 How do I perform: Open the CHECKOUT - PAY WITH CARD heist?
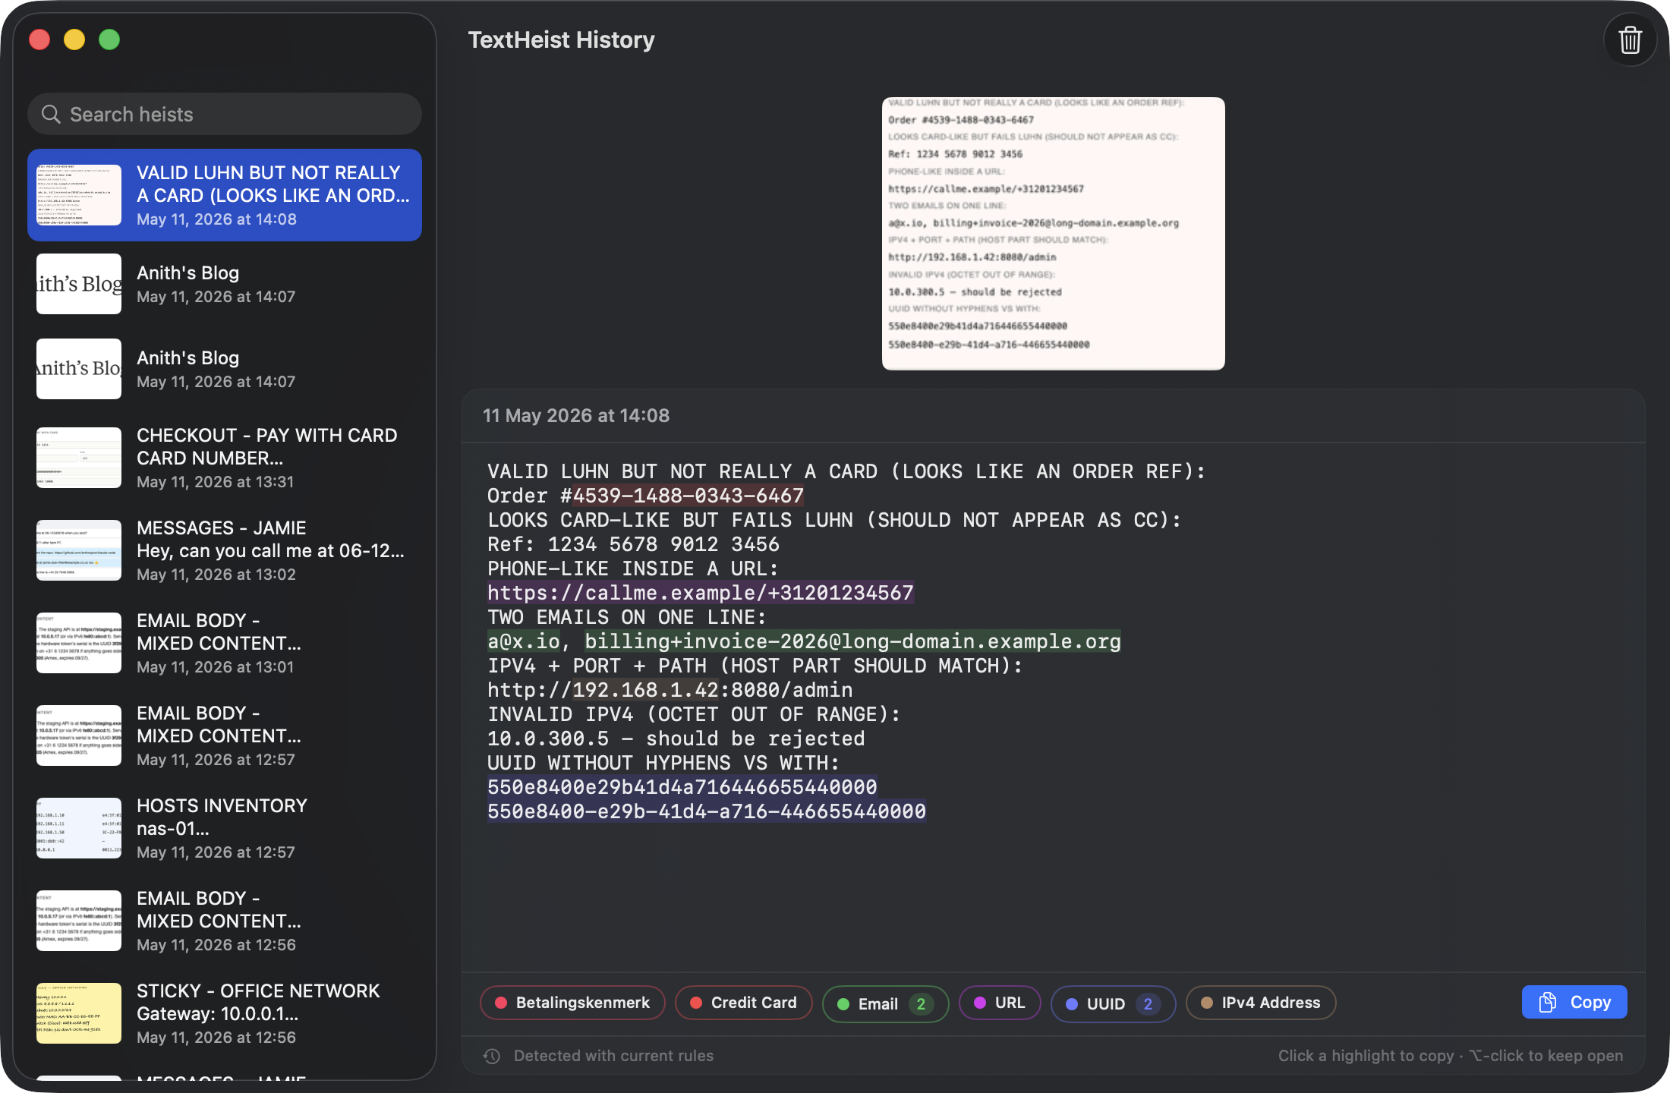tap(225, 458)
